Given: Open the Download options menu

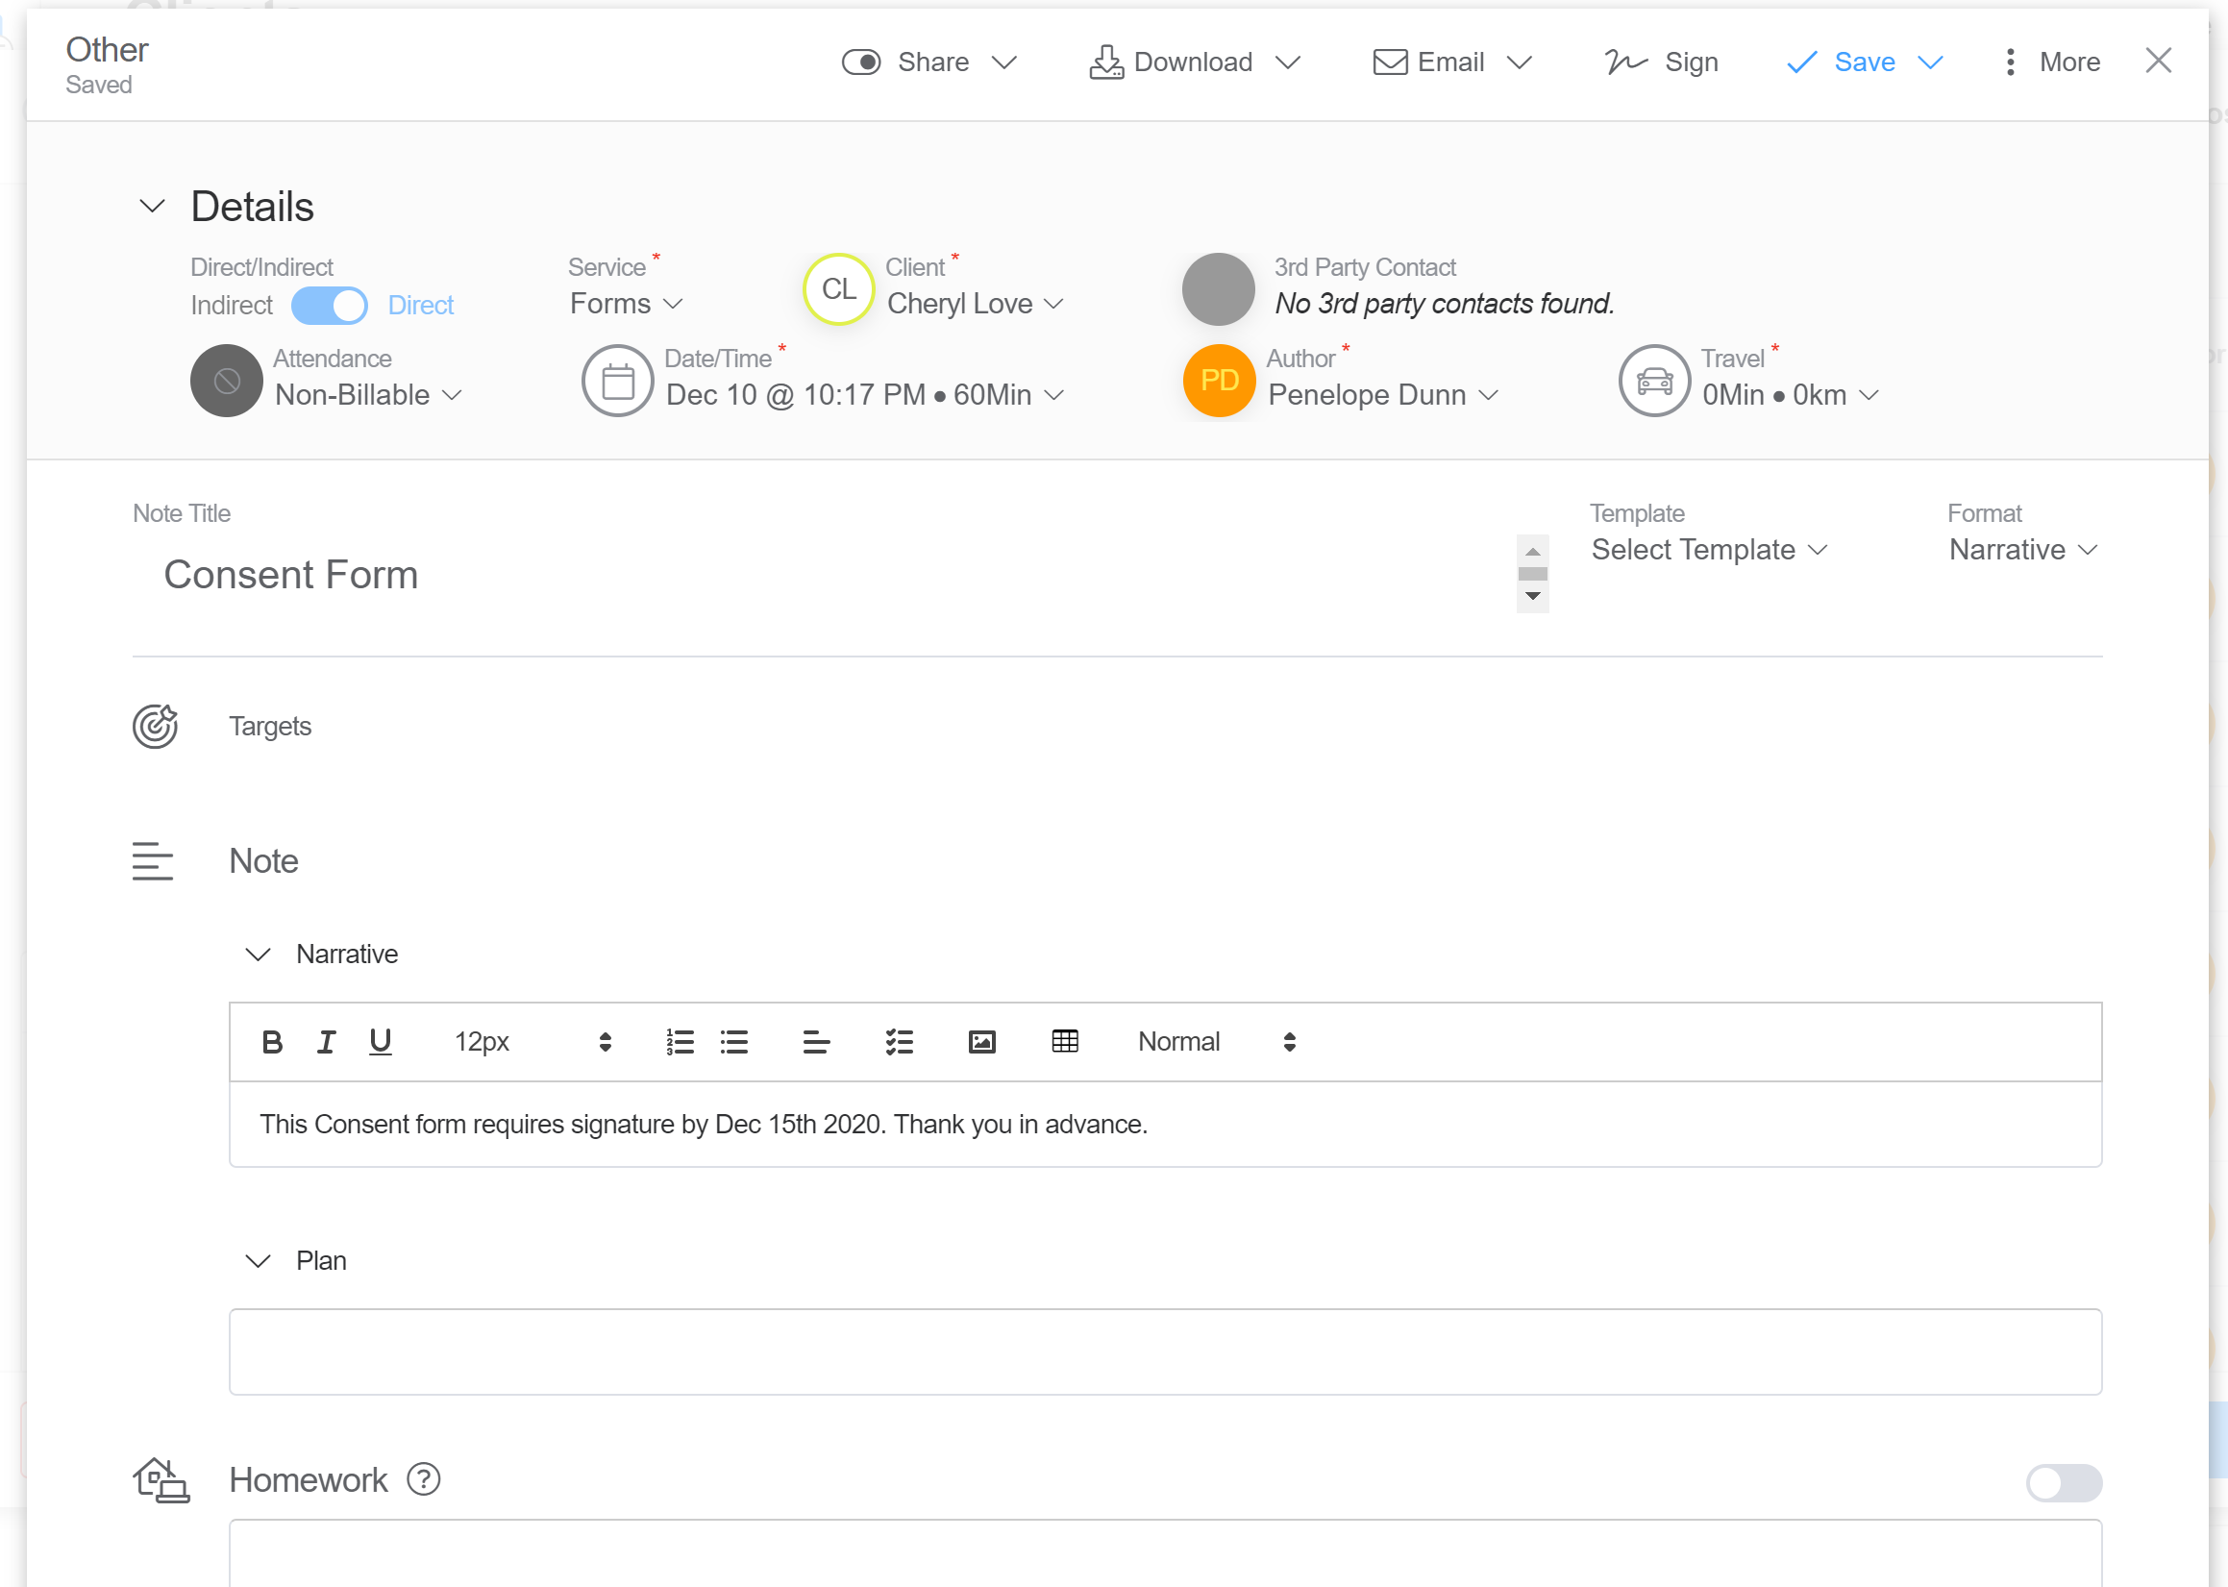Looking at the screenshot, I should click(1289, 62).
